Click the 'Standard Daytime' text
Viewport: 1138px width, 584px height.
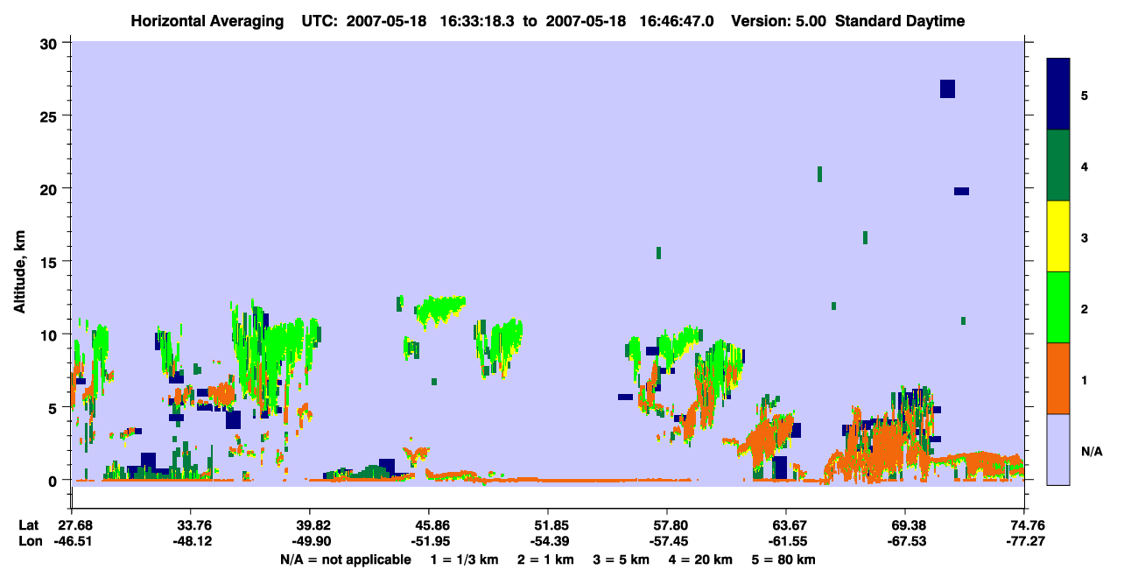(x=900, y=21)
